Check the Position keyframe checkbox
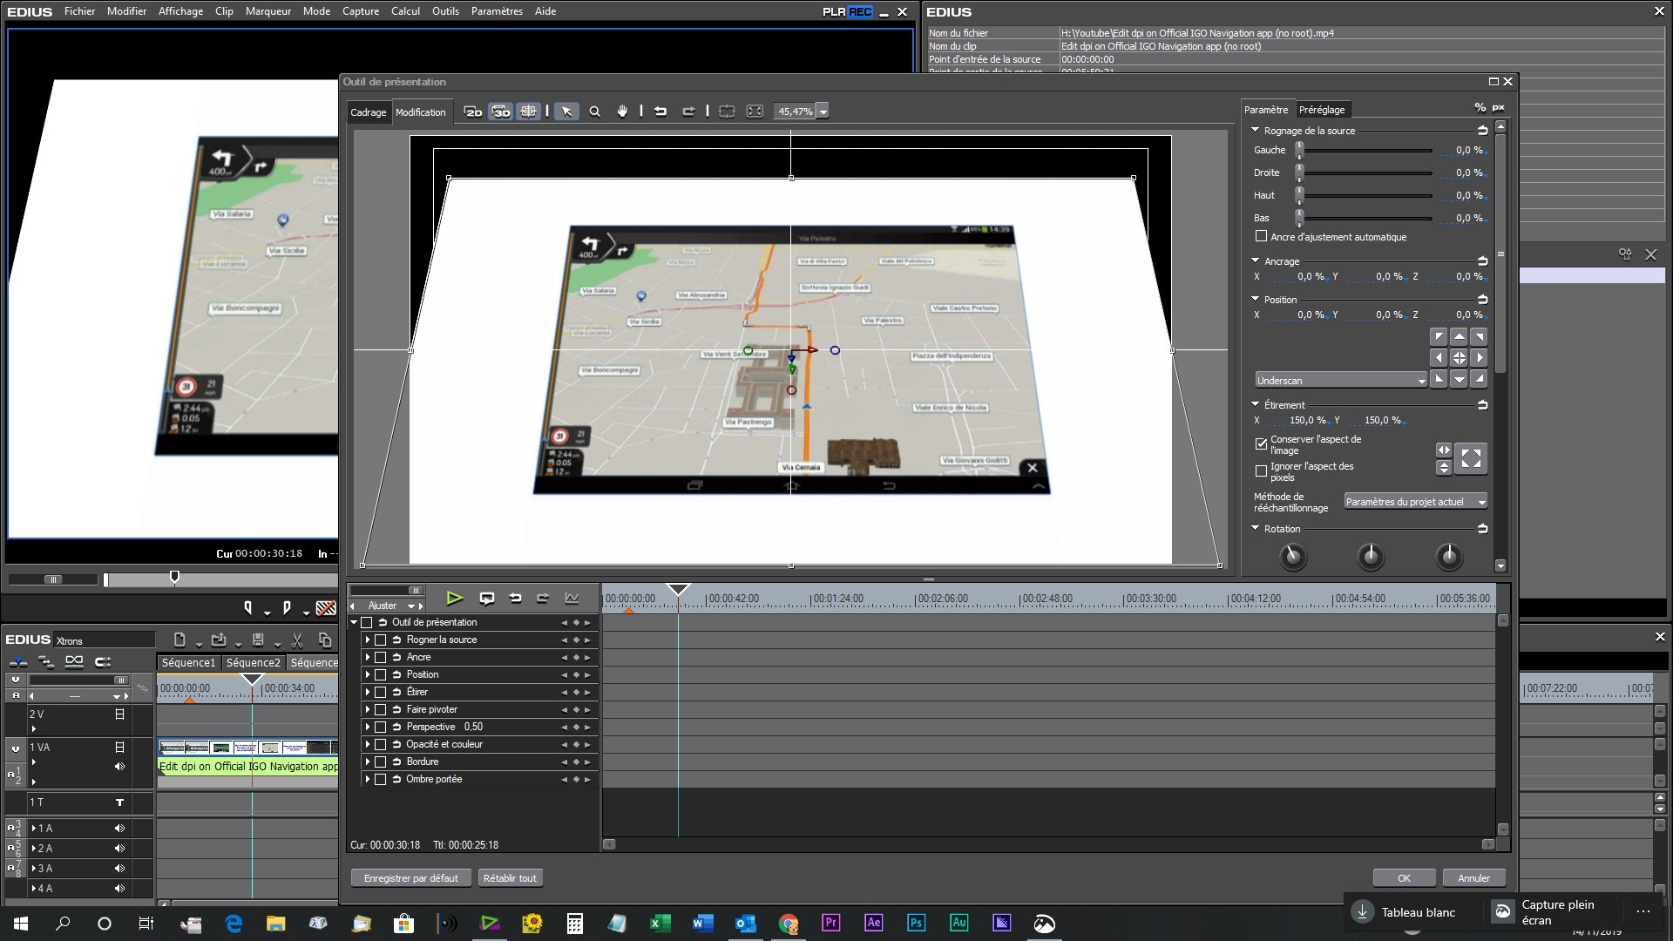 pyautogui.click(x=380, y=674)
